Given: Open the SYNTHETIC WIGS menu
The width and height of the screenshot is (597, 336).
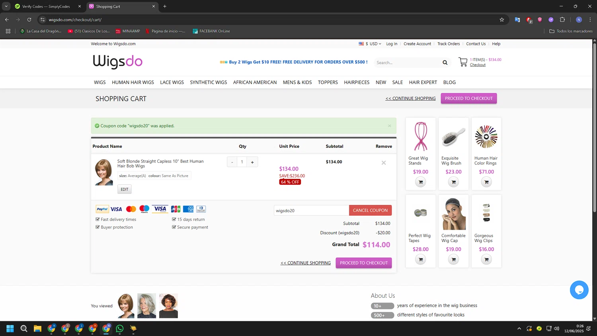Looking at the screenshot, I should pyautogui.click(x=209, y=82).
